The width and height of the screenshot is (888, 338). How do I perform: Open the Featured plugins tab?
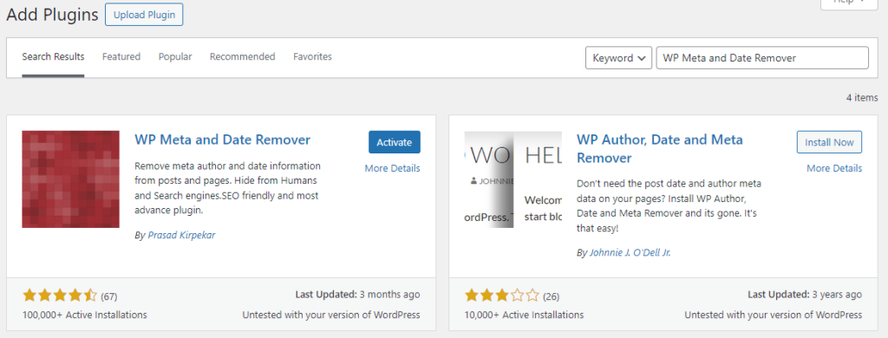[x=121, y=56]
